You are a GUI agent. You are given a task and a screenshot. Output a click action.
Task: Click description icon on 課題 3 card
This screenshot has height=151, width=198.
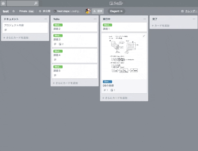(x=55, y=44)
